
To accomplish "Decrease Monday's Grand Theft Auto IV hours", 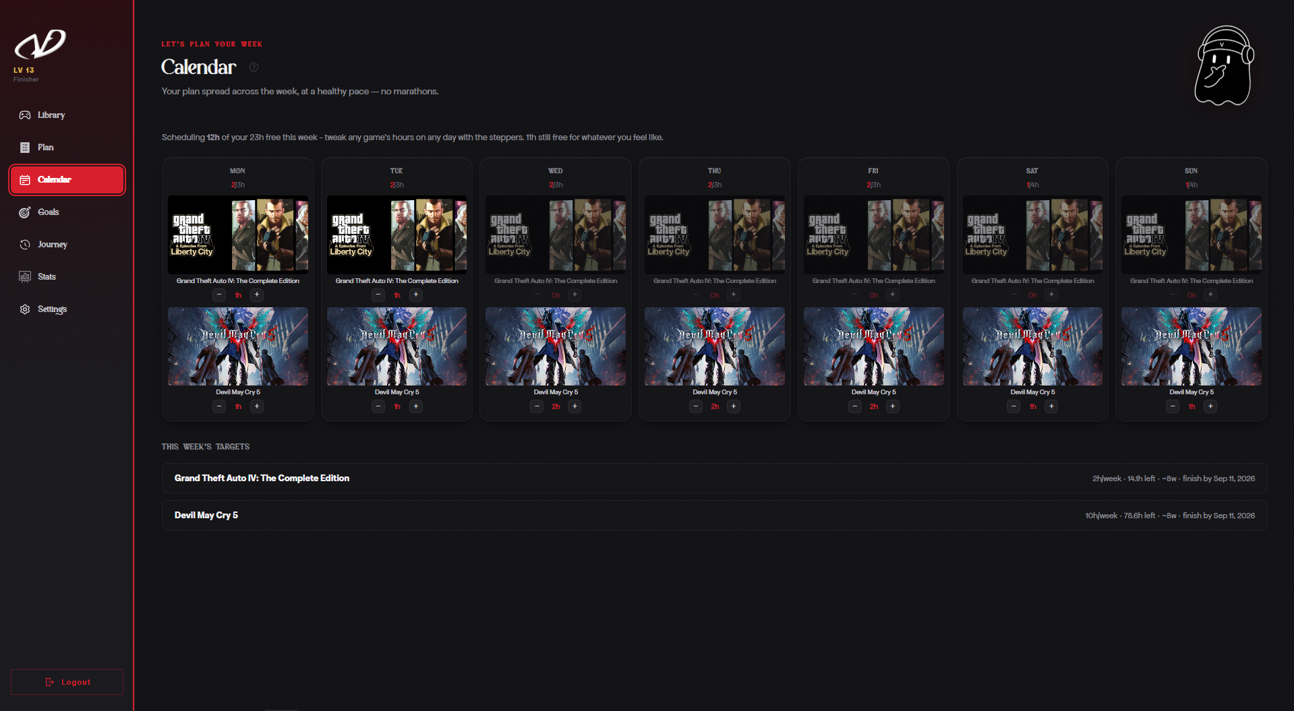I will (x=219, y=295).
